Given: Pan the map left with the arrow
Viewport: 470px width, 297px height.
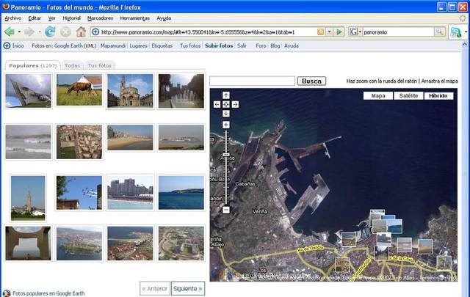Looking at the screenshot, I should [x=217, y=104].
